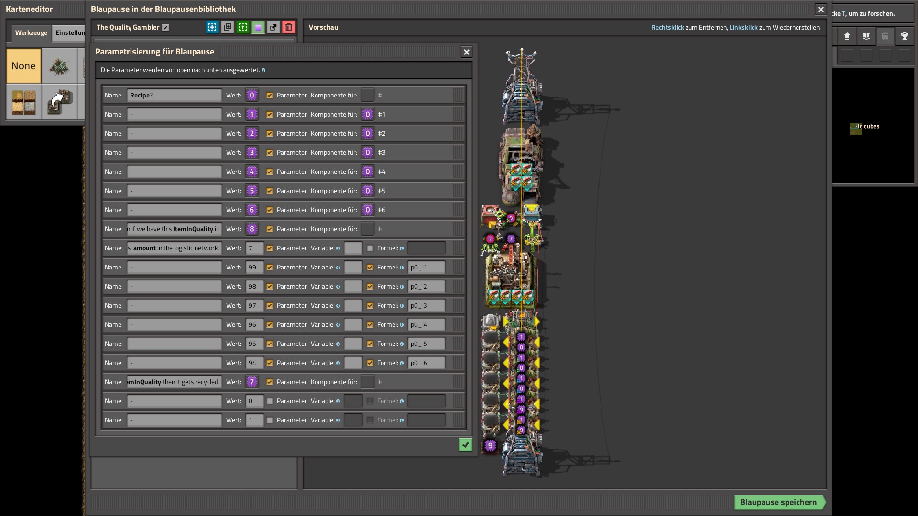
Task: Open the book-shaped tips and tricks icon
Action: (x=866, y=36)
